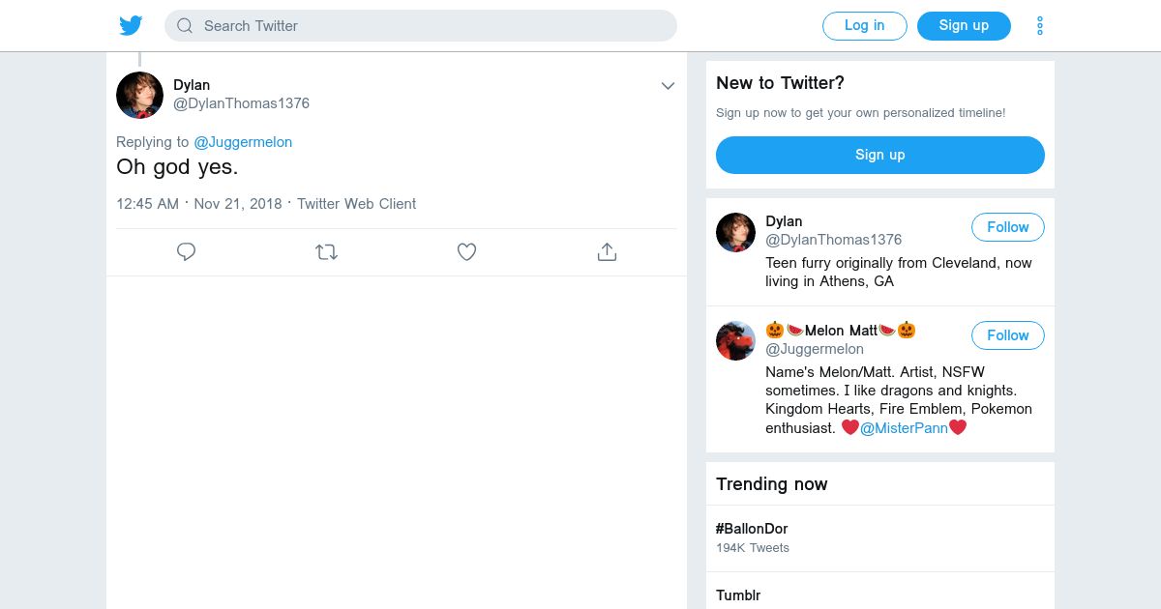Open the Tumblr trending topic

point(738,595)
